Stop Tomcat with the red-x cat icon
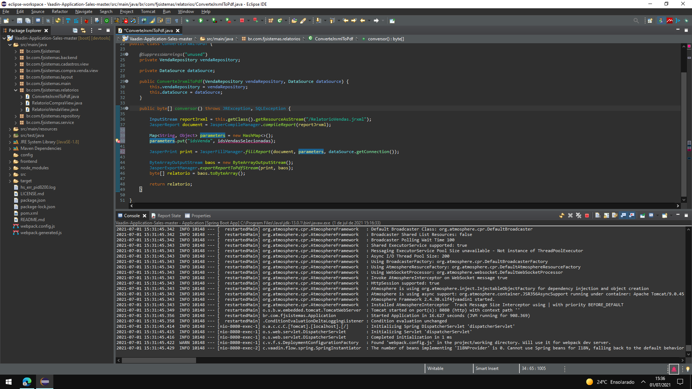The image size is (692, 389). click(125, 21)
